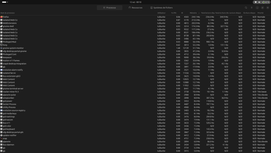Open the Activities button in top bar
271x153 pixels.
pos(5,2)
